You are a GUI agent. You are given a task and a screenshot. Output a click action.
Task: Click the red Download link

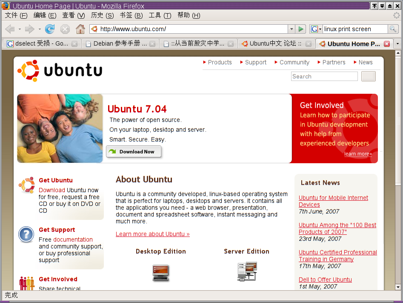(x=51, y=190)
